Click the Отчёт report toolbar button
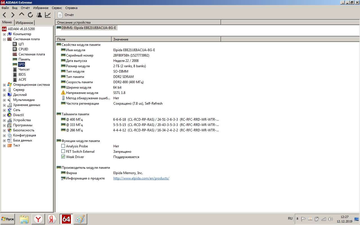This screenshot has width=360, height=225. coord(66,15)
